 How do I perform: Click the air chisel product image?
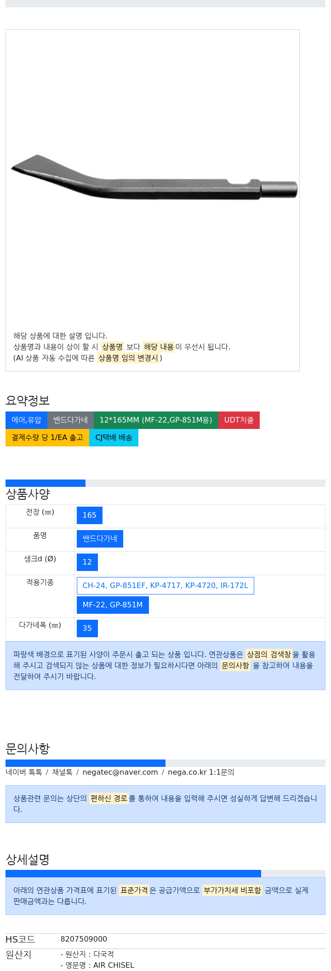click(x=154, y=177)
